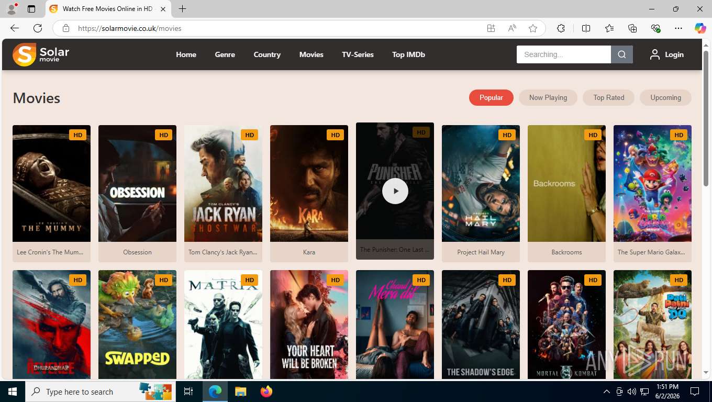Open Microsoft Edge from the taskbar
712x402 pixels.
coord(215,392)
